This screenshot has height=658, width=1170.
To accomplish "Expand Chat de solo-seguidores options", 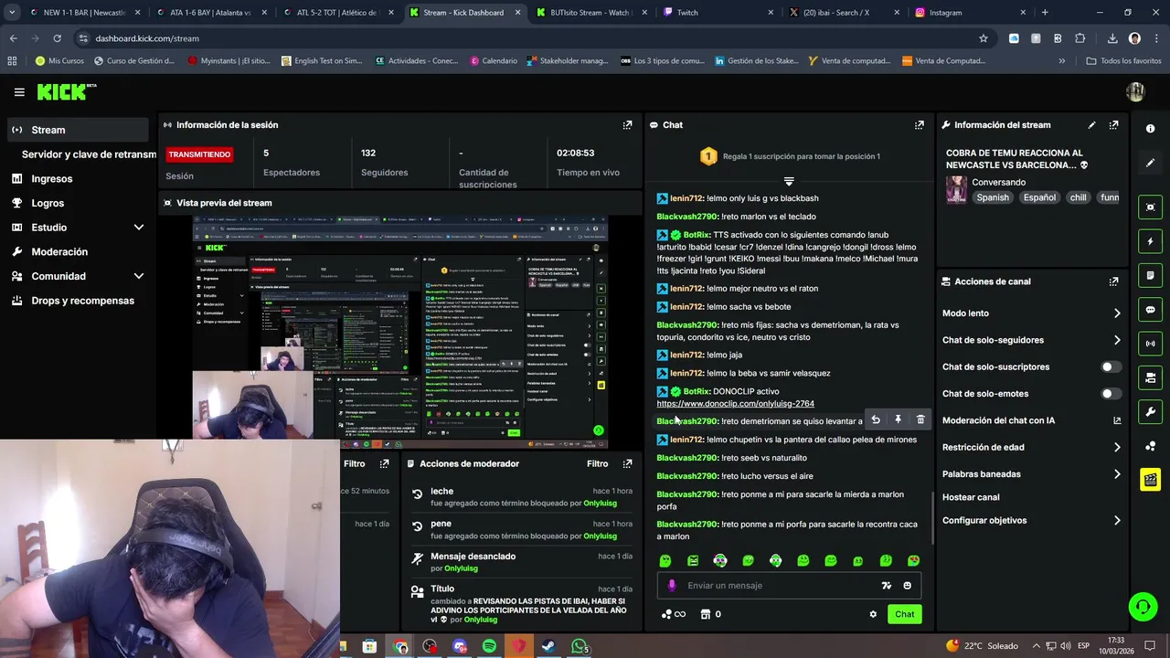I will click(x=1117, y=340).
